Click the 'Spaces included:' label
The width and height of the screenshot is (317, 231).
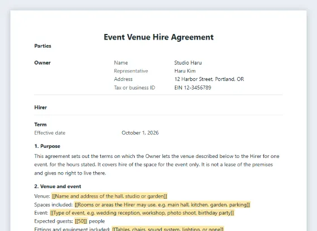[x=53, y=205]
